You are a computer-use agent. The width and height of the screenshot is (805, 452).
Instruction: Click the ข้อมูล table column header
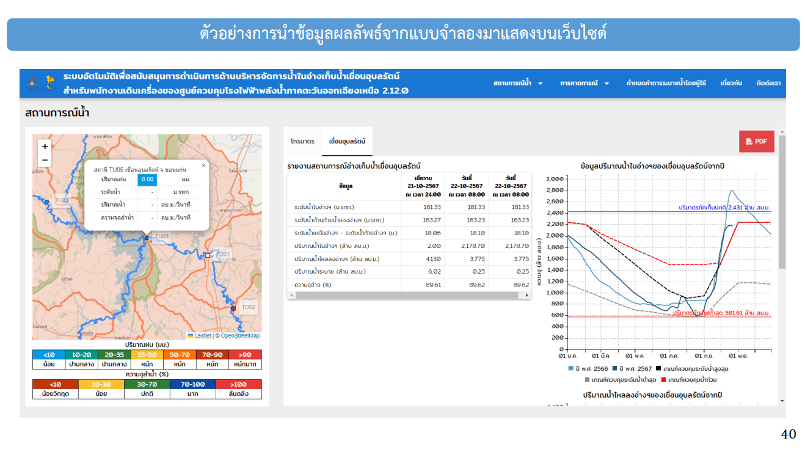pyautogui.click(x=345, y=186)
